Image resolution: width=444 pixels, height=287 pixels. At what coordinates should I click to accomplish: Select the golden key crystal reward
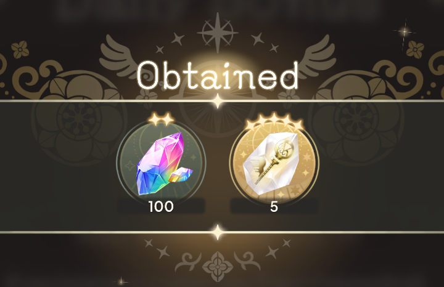coord(274,163)
